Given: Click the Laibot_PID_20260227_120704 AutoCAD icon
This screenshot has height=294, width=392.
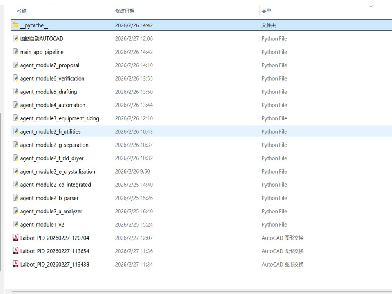Looking at the screenshot, I should [x=16, y=237].
